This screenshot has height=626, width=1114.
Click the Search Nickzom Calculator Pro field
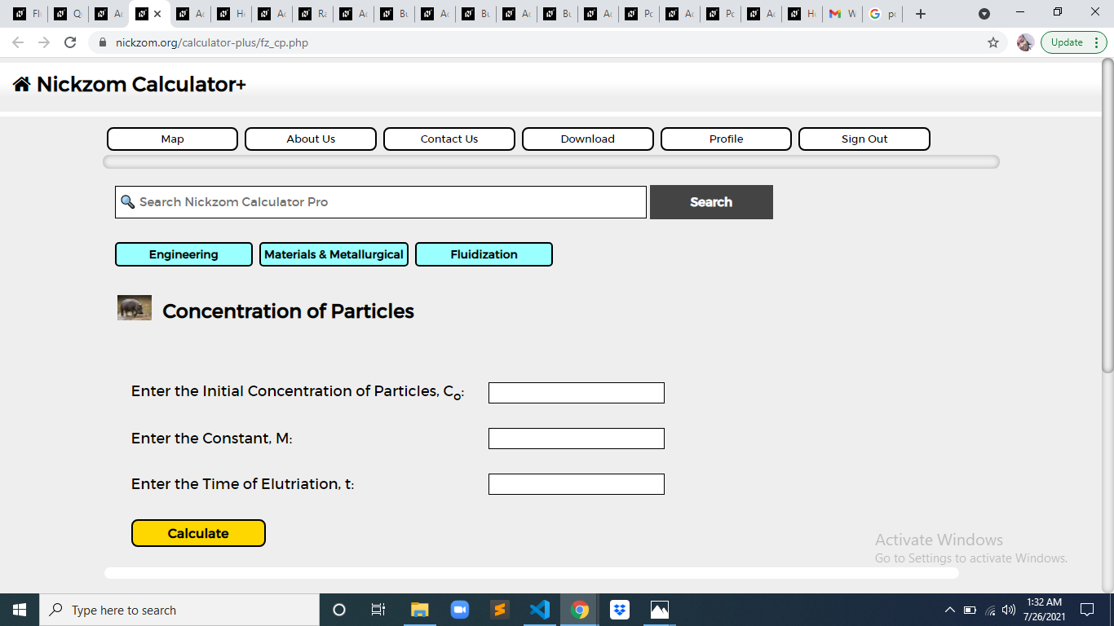click(x=381, y=202)
